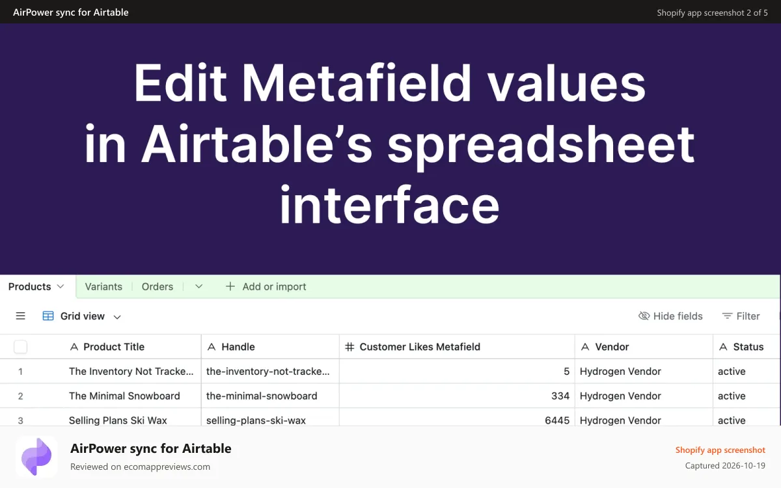Click text-type icon on Handle column
Screen dimensions: 781x488
(x=212, y=347)
